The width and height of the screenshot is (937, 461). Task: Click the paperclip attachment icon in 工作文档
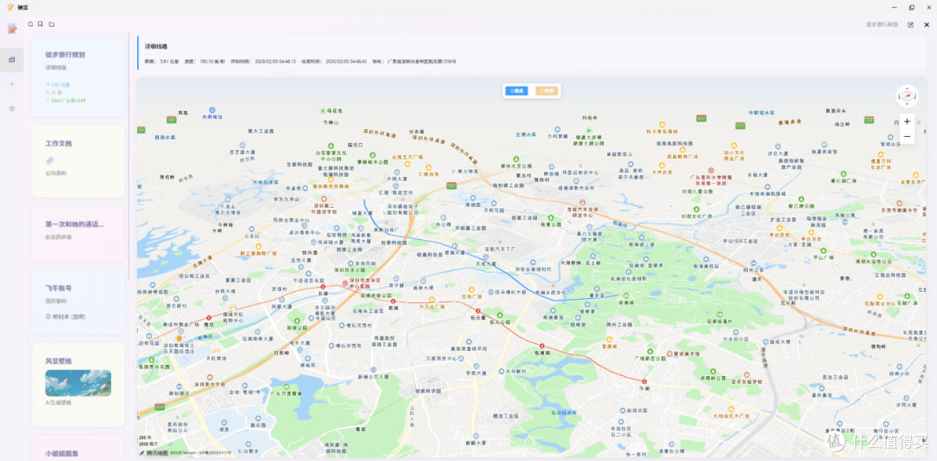50,160
